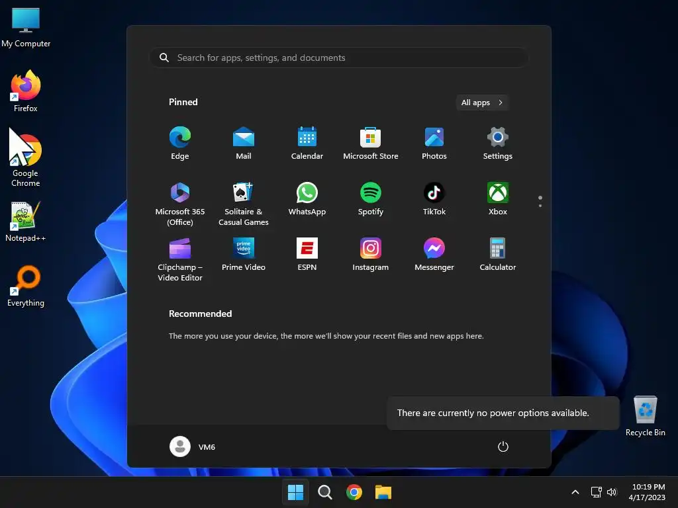This screenshot has height=508, width=678.
Task: Click the volume speaker icon
Action: (x=612, y=492)
